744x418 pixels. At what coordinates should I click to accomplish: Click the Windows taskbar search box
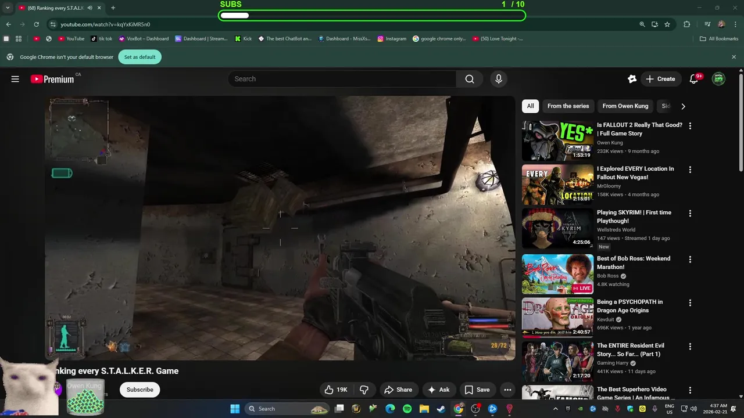(x=288, y=409)
